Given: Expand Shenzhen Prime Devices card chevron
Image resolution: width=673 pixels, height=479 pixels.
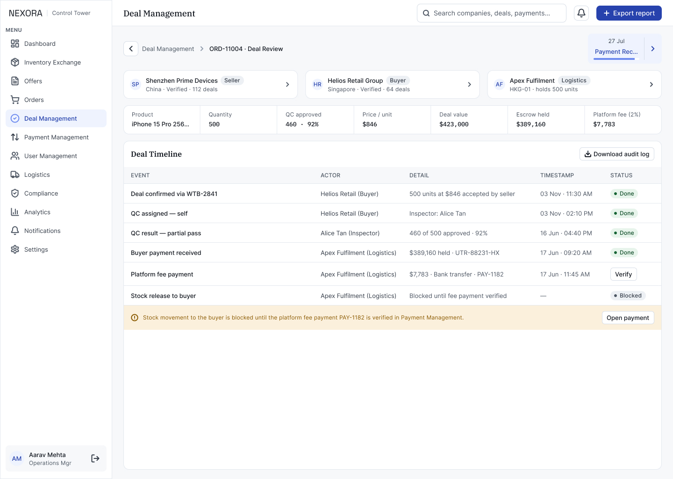Looking at the screenshot, I should (287, 85).
